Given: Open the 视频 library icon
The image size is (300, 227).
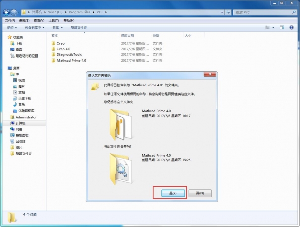Looking at the screenshot, I should (x=15, y=80).
